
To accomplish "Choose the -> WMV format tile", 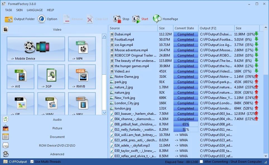I will 51,104.
